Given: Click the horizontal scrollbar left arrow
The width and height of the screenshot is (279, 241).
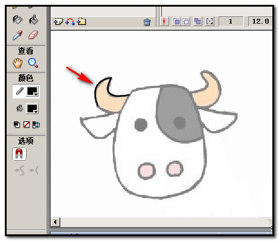Looking at the screenshot, I should [x=55, y=222].
